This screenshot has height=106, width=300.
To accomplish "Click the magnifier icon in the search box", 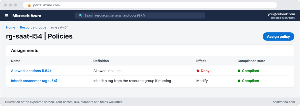I will [x=81, y=15].
